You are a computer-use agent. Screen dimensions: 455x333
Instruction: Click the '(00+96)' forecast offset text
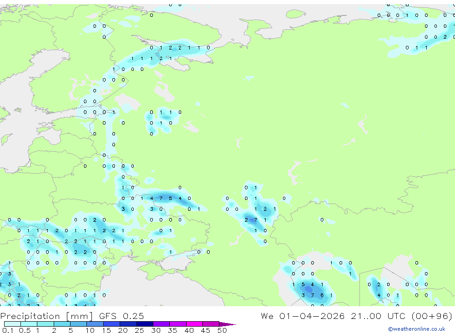(x=432, y=316)
